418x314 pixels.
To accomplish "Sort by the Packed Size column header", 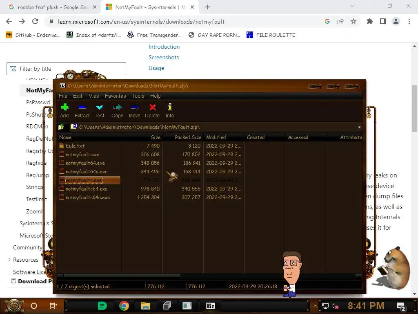I will tap(183, 137).
